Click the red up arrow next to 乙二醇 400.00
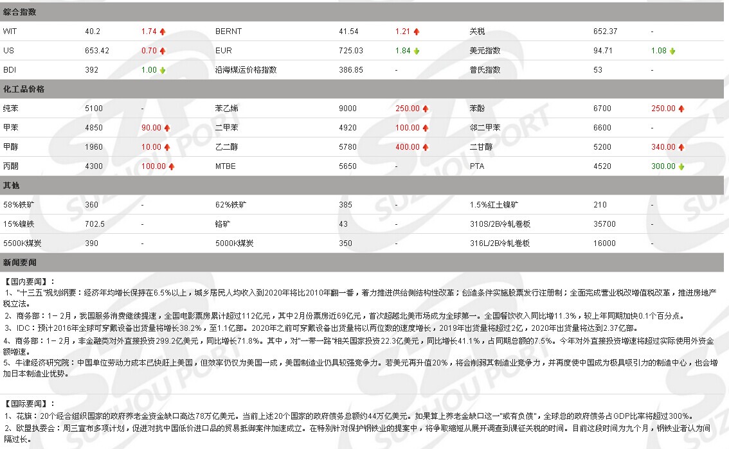The width and height of the screenshot is (729, 449). [426, 147]
